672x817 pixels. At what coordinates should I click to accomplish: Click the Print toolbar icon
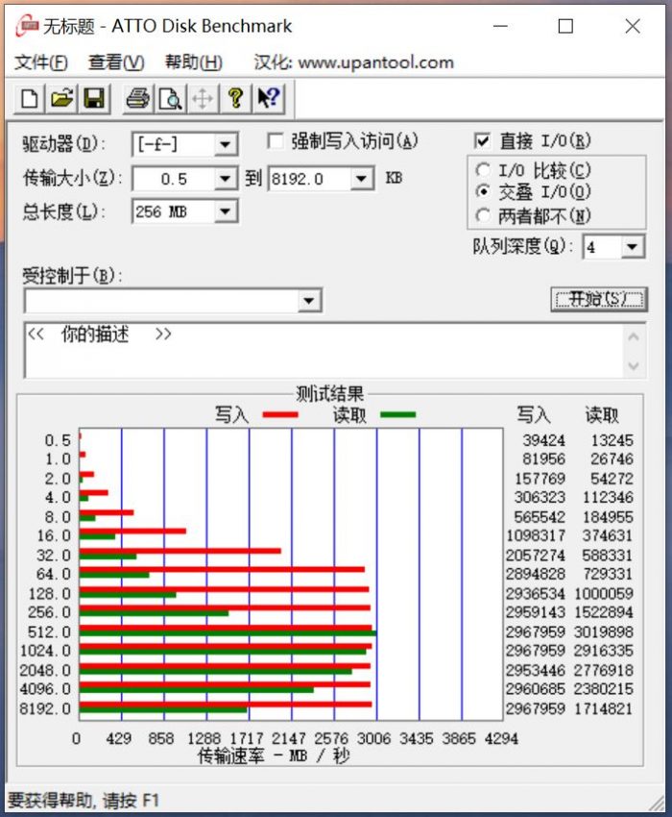tap(138, 98)
